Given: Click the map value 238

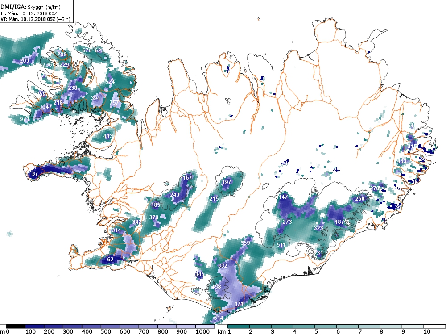Looking at the screenshot, I should 73,88.
